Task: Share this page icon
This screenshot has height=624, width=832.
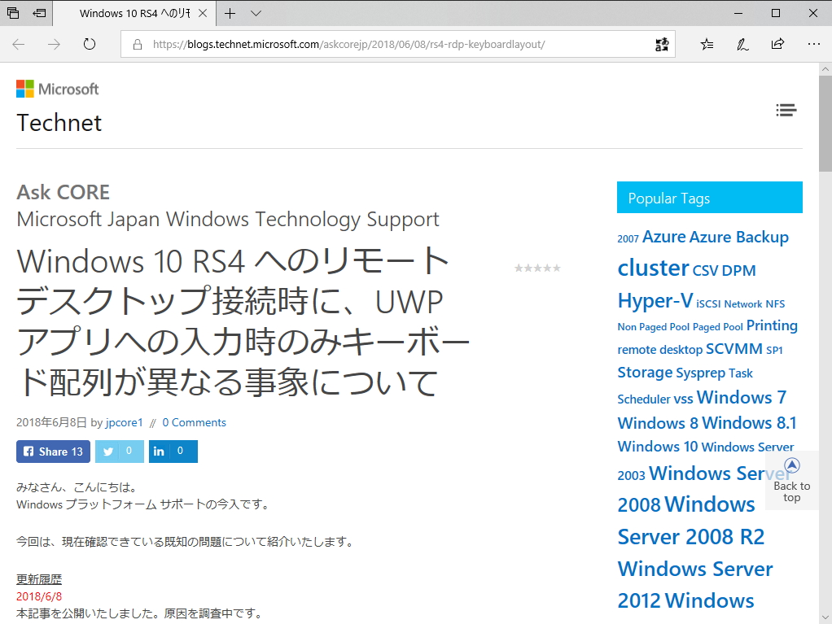Action: (778, 44)
